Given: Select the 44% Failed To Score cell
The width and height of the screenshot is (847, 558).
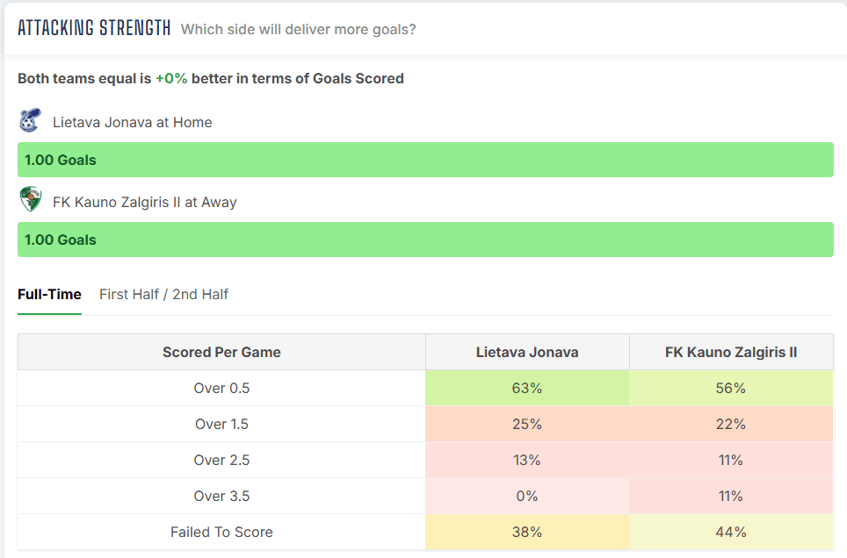Looking at the screenshot, I should tap(731, 532).
